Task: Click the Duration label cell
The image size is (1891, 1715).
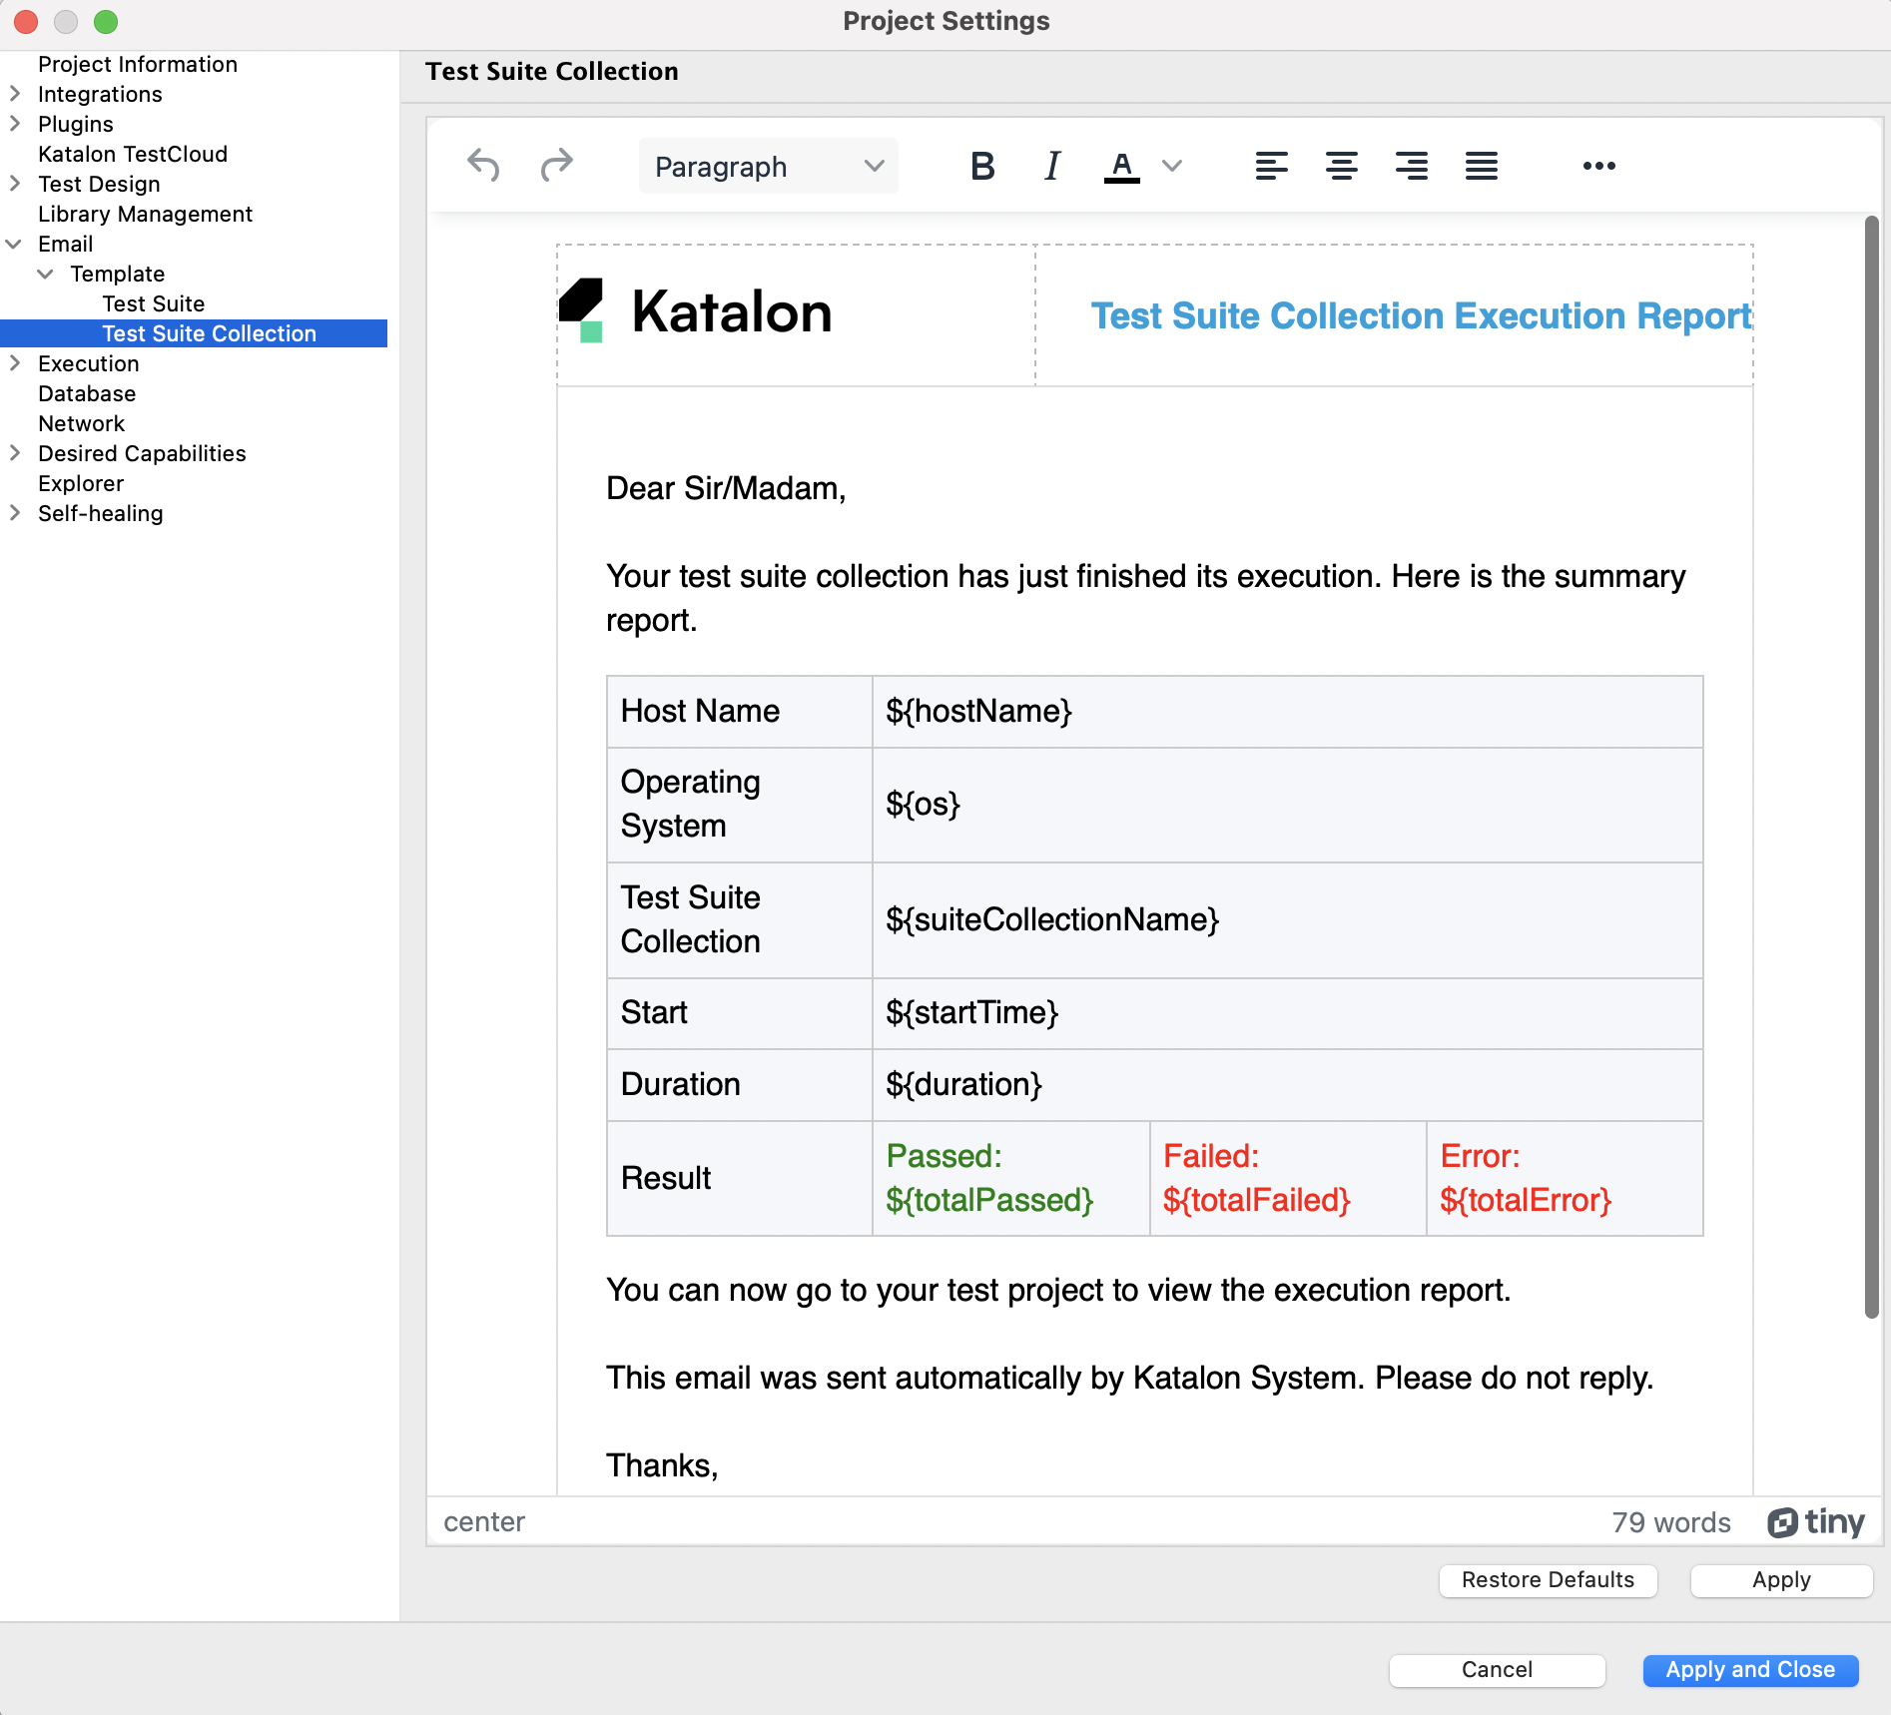Action: pyautogui.click(x=740, y=1084)
